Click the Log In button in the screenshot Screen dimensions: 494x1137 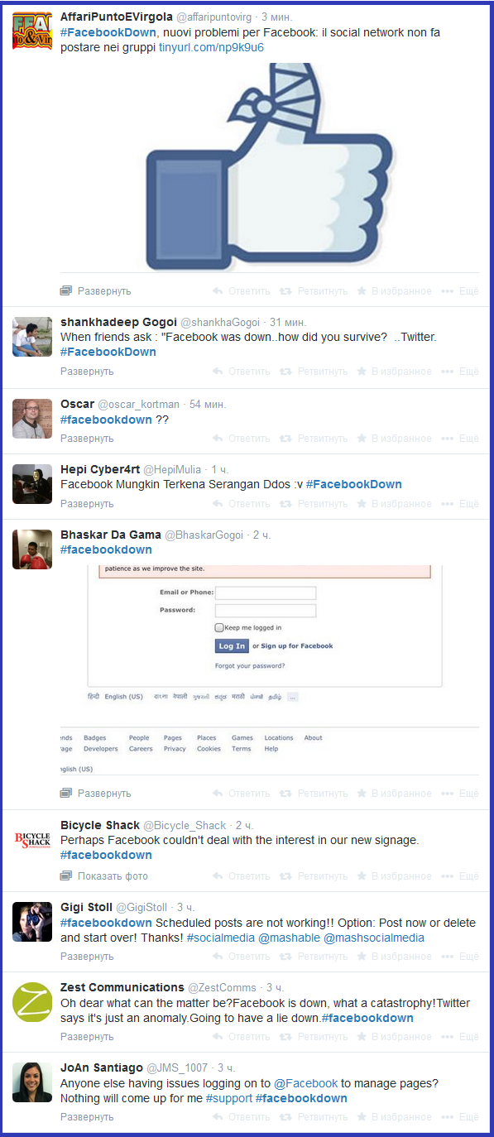(232, 646)
